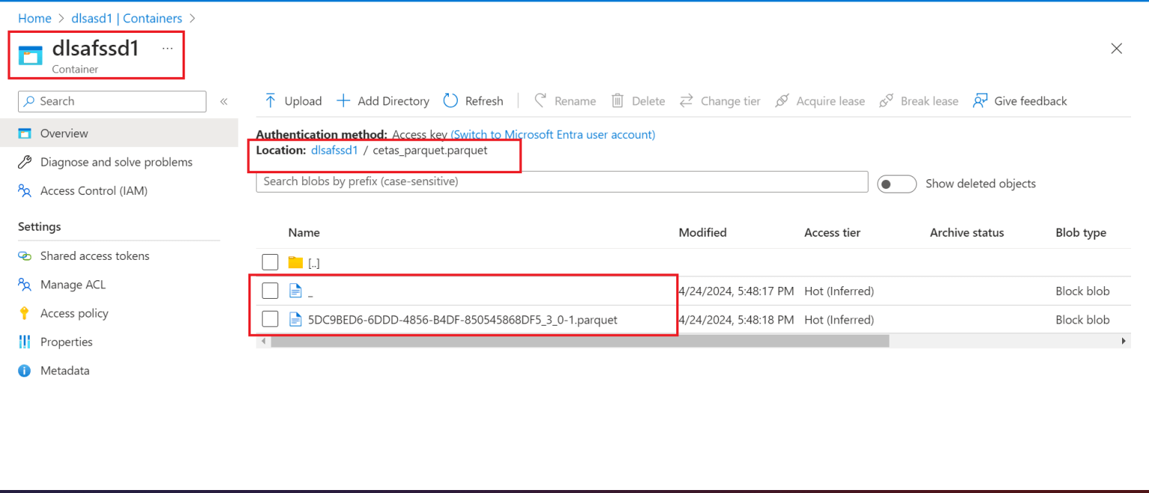Click the Refresh circular arrow icon
1149x493 pixels.
(450, 101)
